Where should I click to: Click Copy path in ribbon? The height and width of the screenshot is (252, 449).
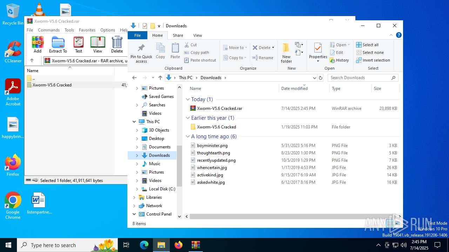(197, 52)
